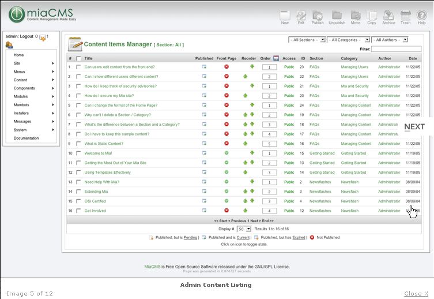Click the NEXT image overlay button
The image size is (434, 299).
click(x=414, y=126)
